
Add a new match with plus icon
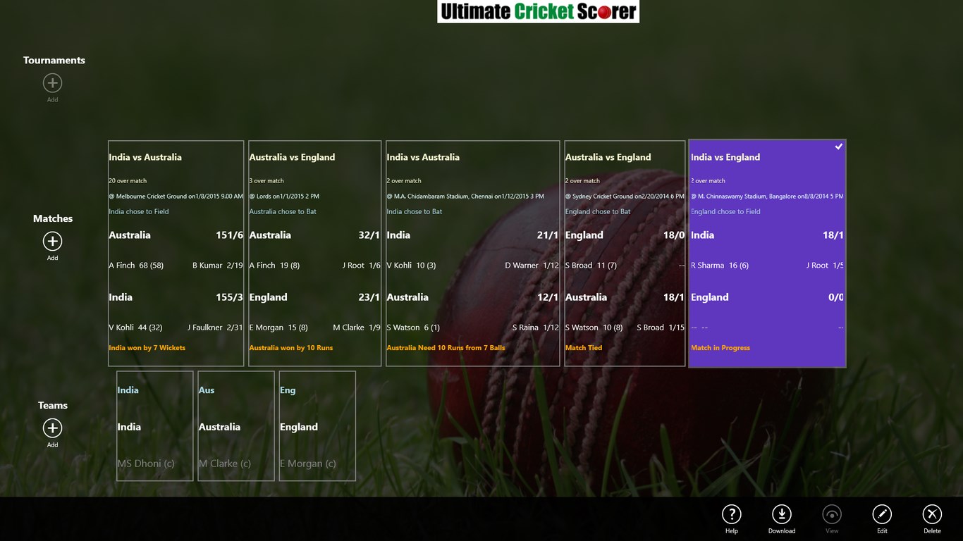click(x=53, y=242)
